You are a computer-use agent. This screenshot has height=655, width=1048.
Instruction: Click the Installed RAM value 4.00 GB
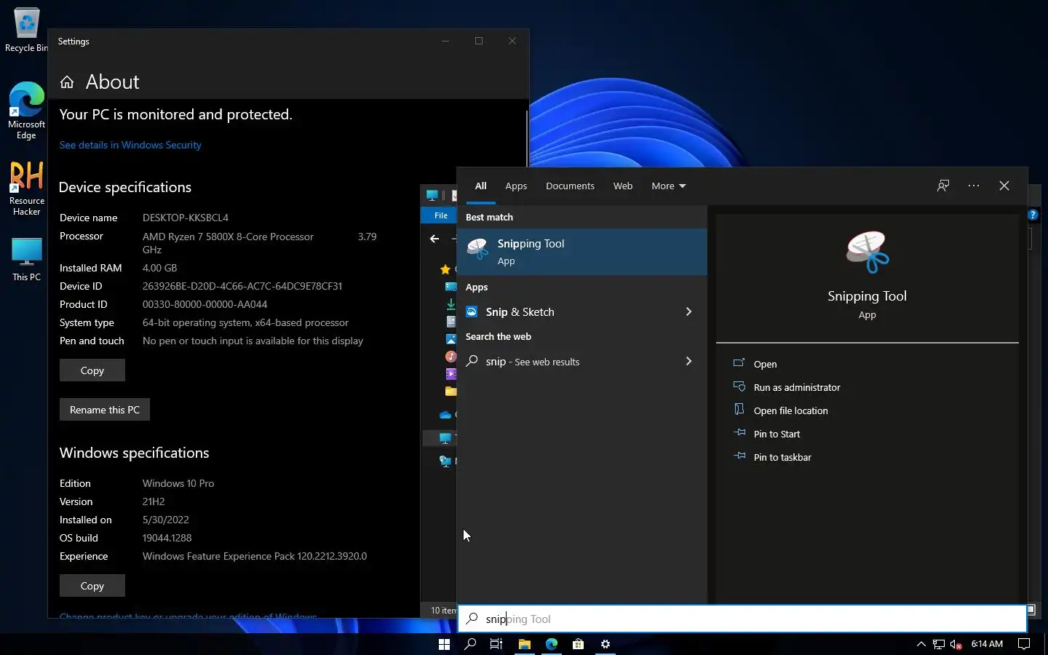pos(160,268)
